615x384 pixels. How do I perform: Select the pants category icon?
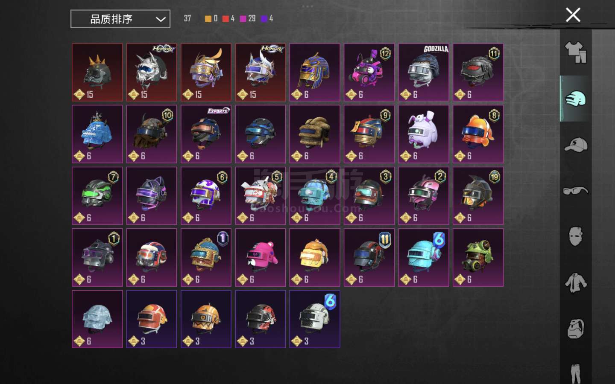(576, 373)
